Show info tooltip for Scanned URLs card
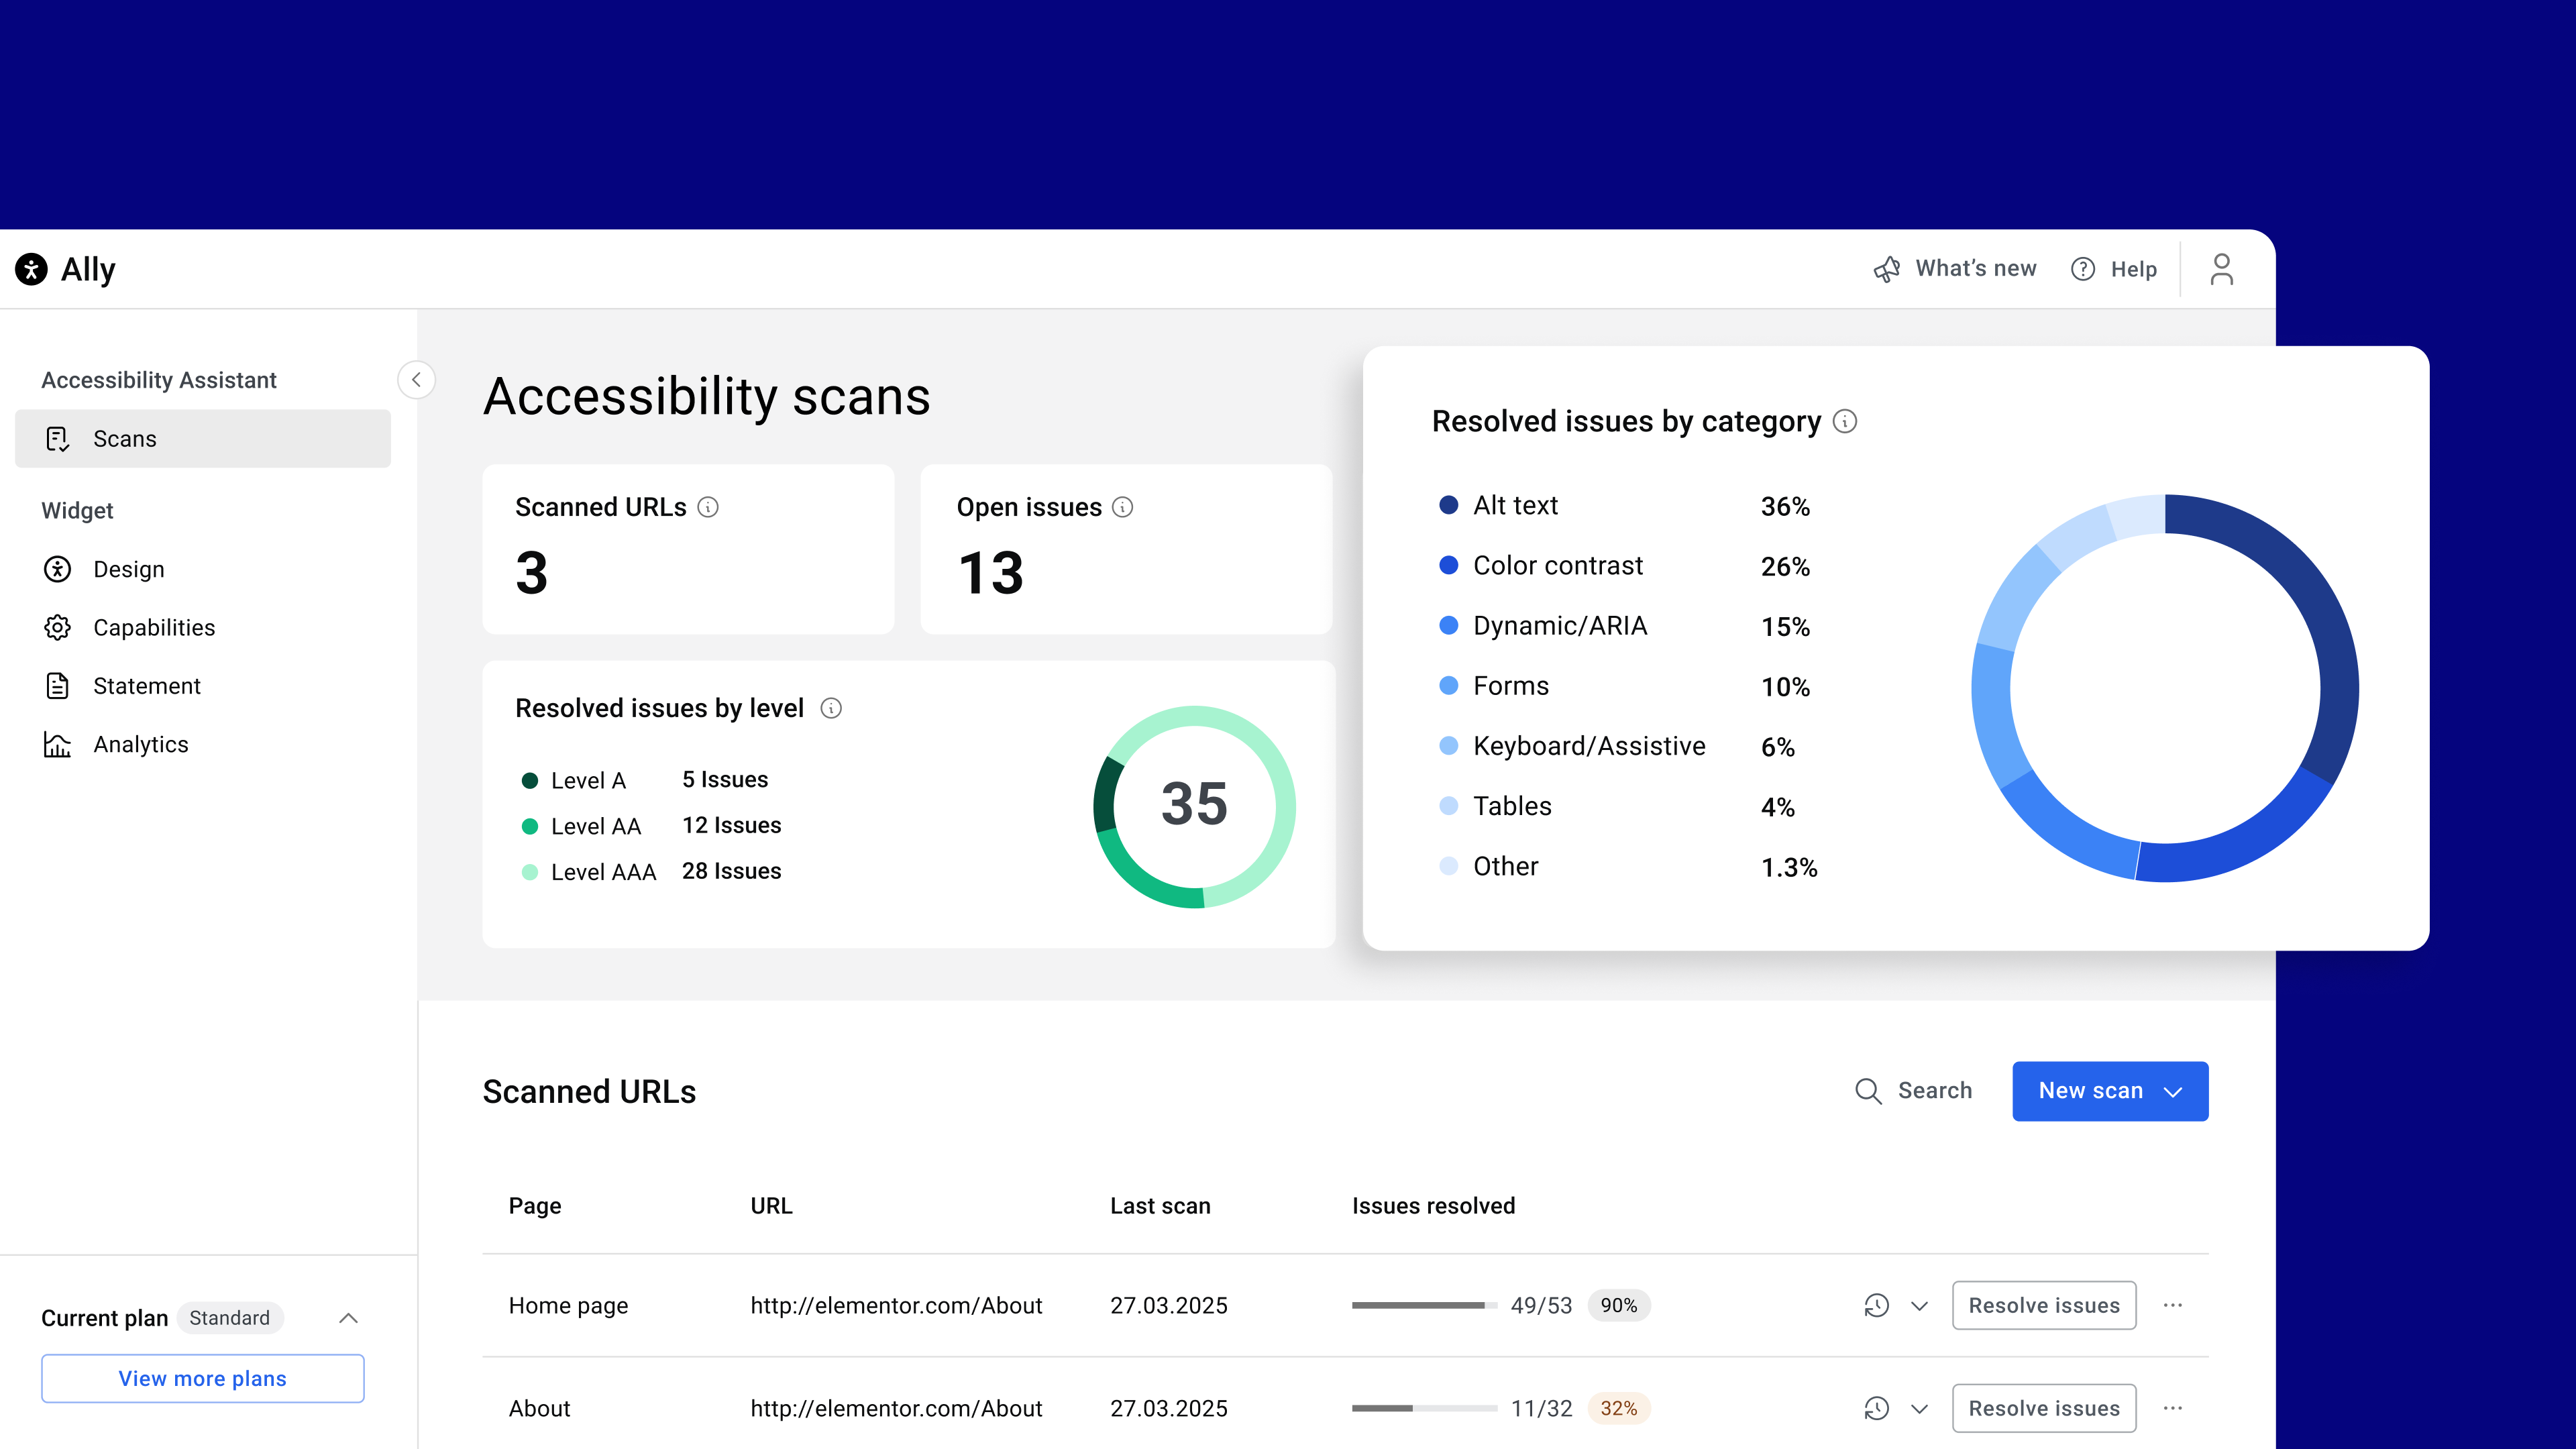The height and width of the screenshot is (1449, 2576). (708, 507)
